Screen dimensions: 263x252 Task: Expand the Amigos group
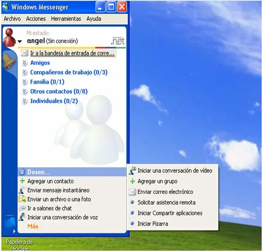(x=25, y=63)
